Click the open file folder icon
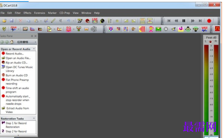Image resolution: width=223 pixels, height=138 pixels. [4, 21]
